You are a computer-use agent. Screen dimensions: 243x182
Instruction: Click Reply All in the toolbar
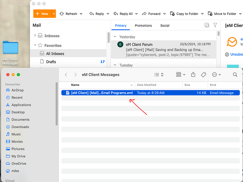(123, 14)
